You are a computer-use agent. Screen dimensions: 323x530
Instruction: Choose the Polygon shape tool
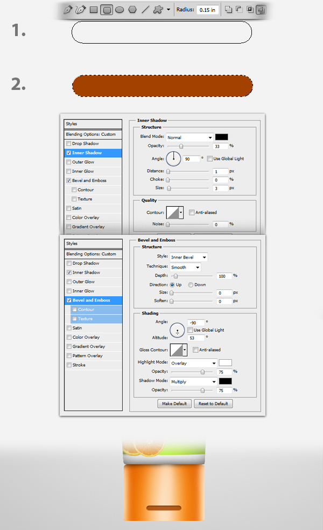(x=132, y=10)
